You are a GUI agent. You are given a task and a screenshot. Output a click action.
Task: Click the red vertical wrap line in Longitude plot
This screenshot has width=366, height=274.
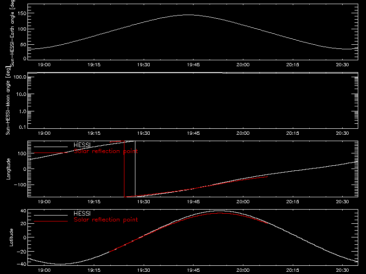[124, 169]
